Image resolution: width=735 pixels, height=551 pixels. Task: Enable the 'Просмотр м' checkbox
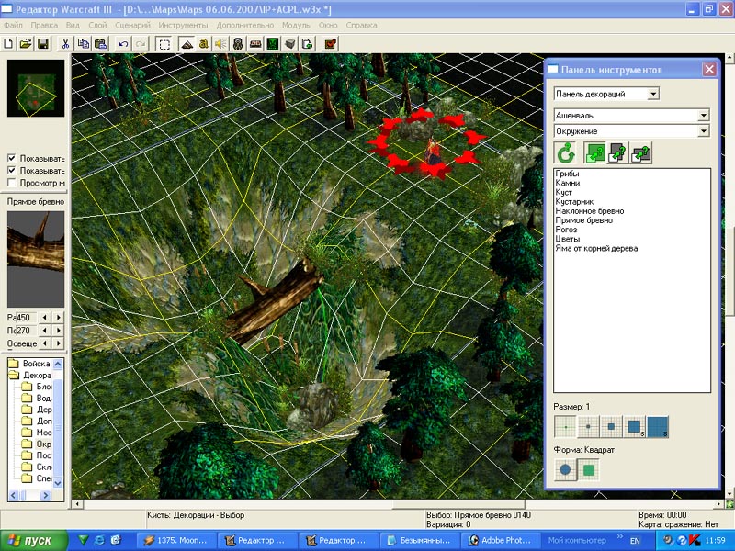[x=12, y=183]
